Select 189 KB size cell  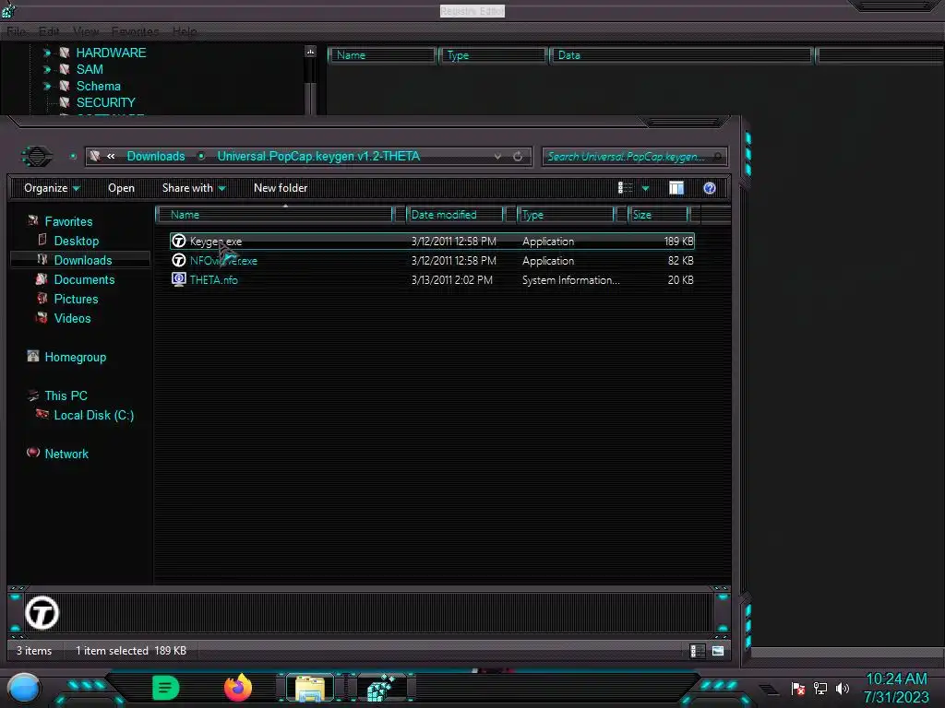click(678, 242)
